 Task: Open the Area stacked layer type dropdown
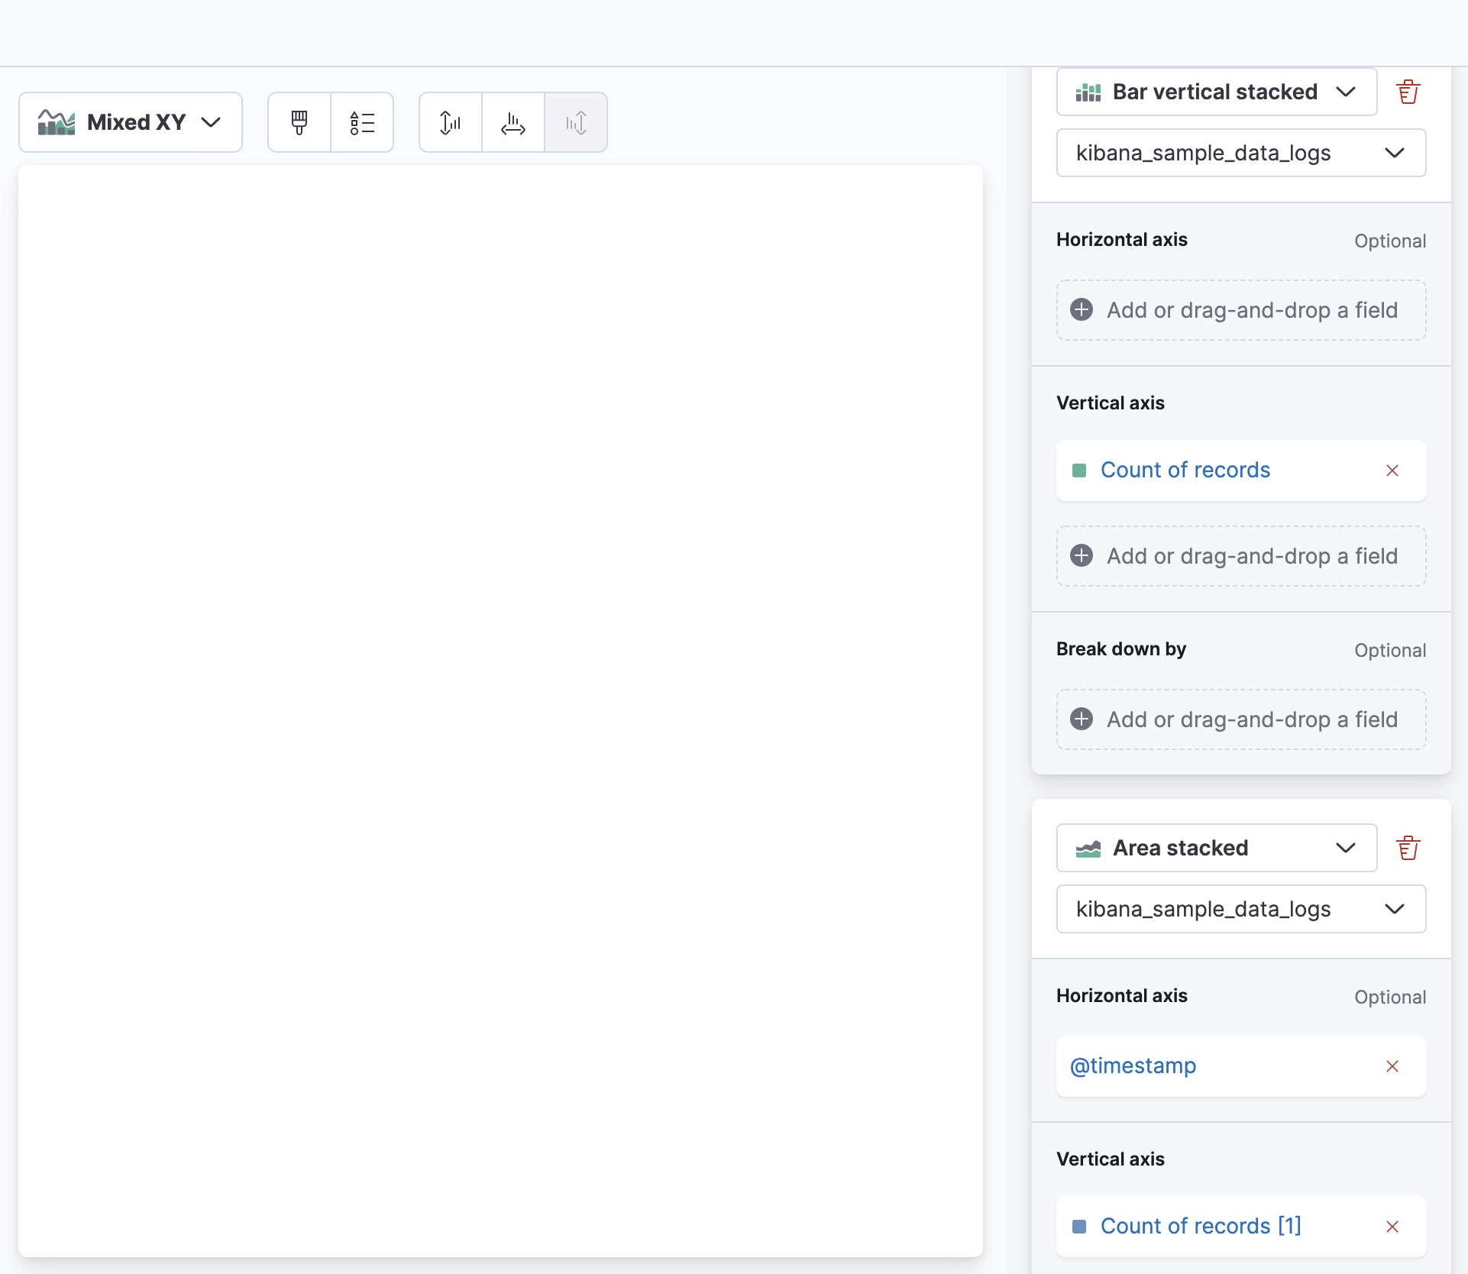(1347, 848)
